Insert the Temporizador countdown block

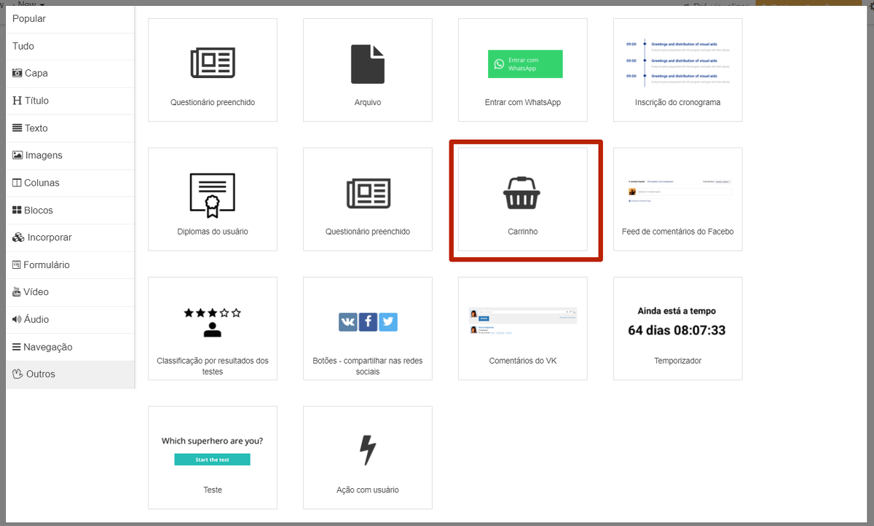(x=677, y=329)
